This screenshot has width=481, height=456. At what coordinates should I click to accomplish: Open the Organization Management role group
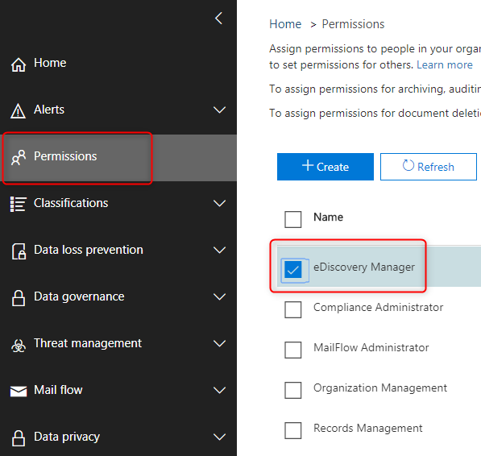380,388
